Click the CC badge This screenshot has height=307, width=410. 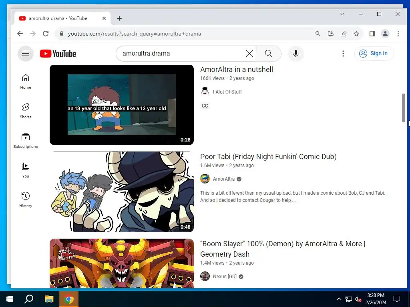205,106
